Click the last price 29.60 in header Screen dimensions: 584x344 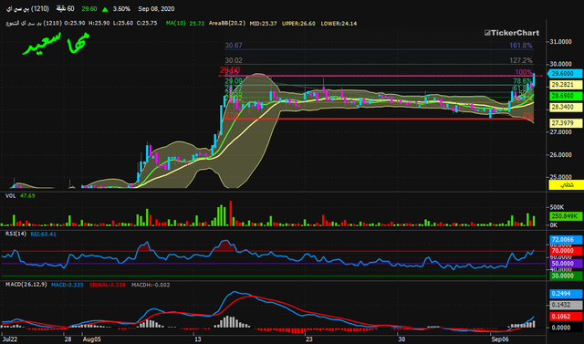click(89, 8)
